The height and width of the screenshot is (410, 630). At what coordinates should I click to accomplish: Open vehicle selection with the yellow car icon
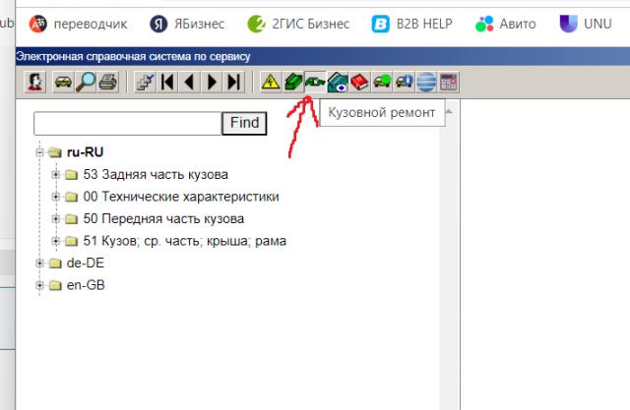tap(63, 82)
